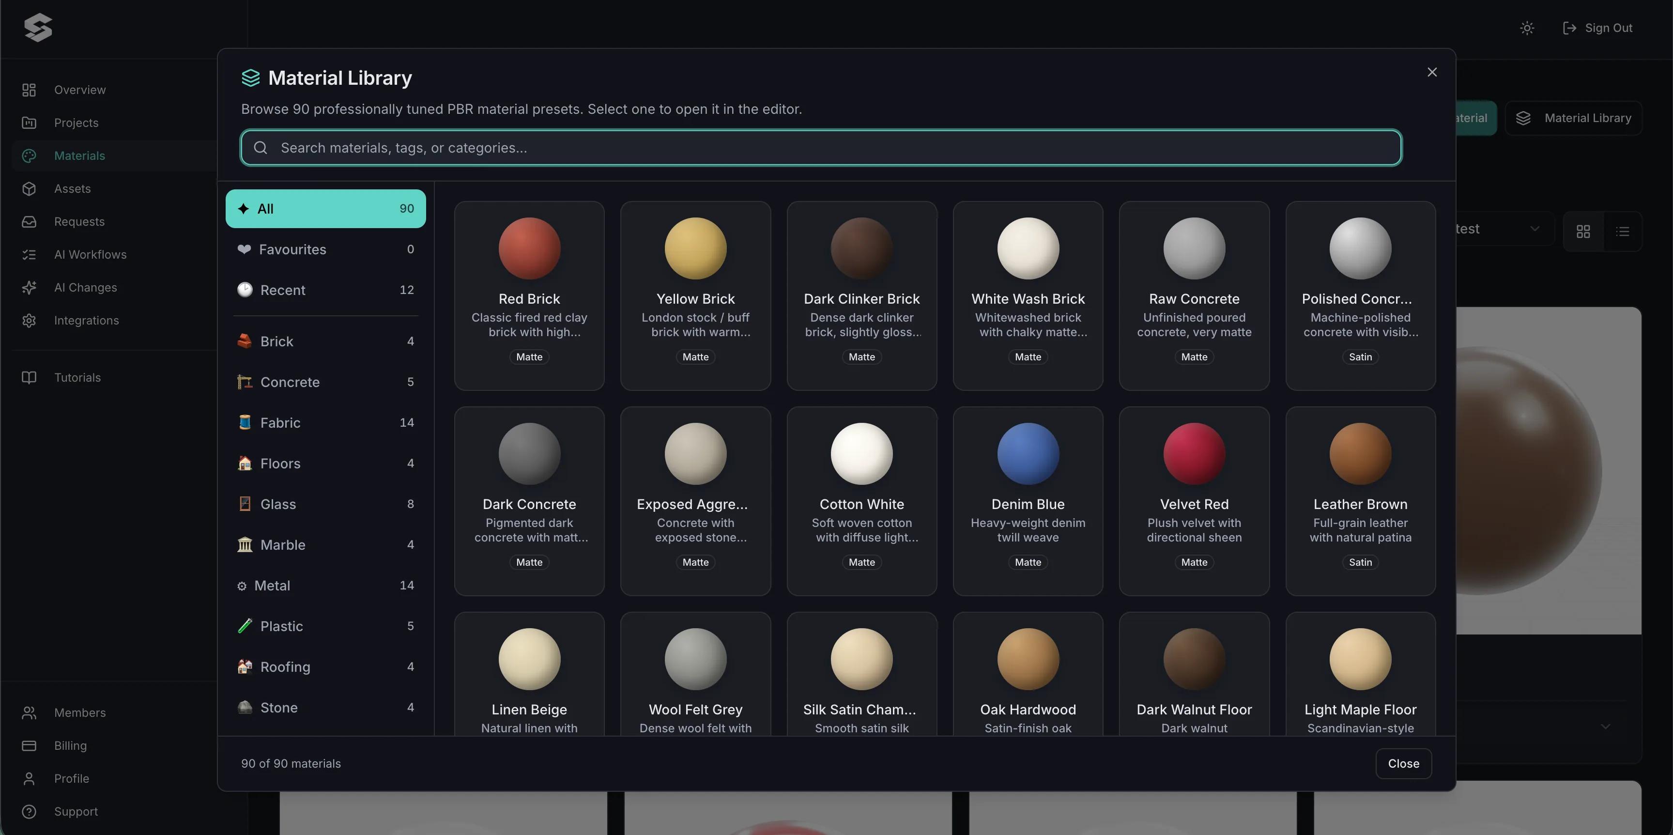
Task: Filter by the Marble category
Action: [x=325, y=544]
